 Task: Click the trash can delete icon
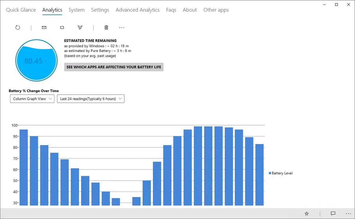tap(106, 27)
